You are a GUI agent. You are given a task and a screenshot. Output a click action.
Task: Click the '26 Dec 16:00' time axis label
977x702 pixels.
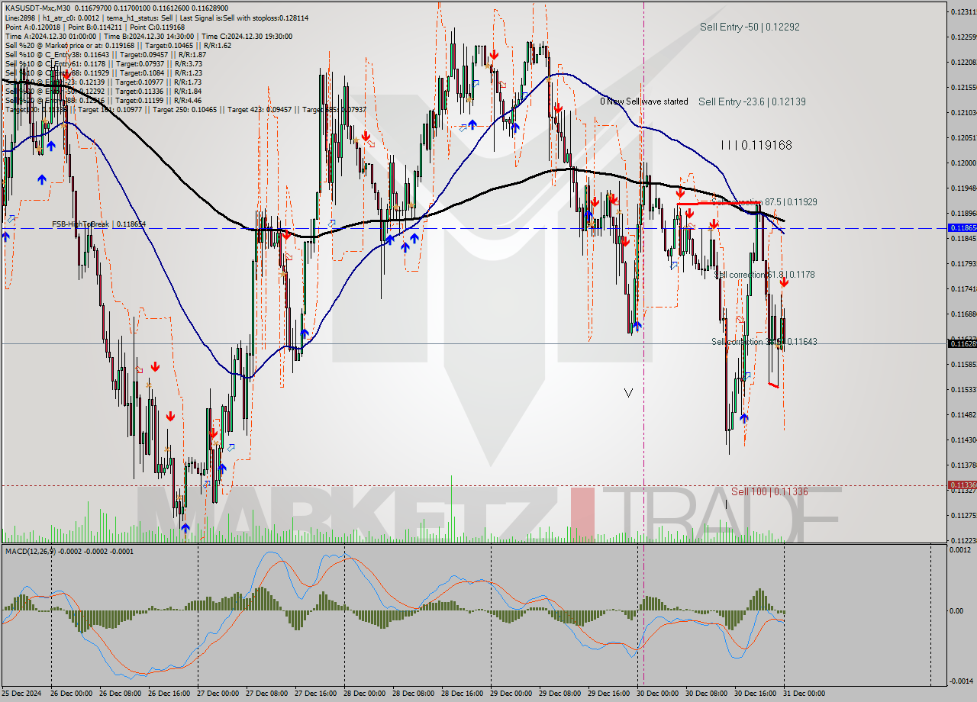tap(169, 694)
